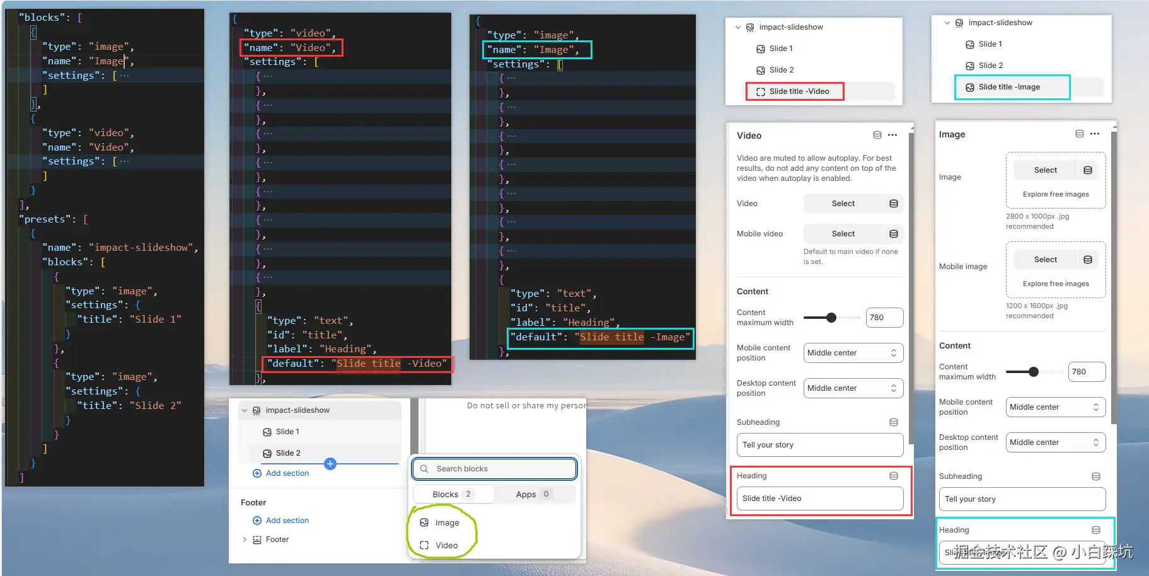Screen dimensions: 1149x576
Task: Click Subheading dynamic source icon in Image panel
Action: pos(1095,476)
